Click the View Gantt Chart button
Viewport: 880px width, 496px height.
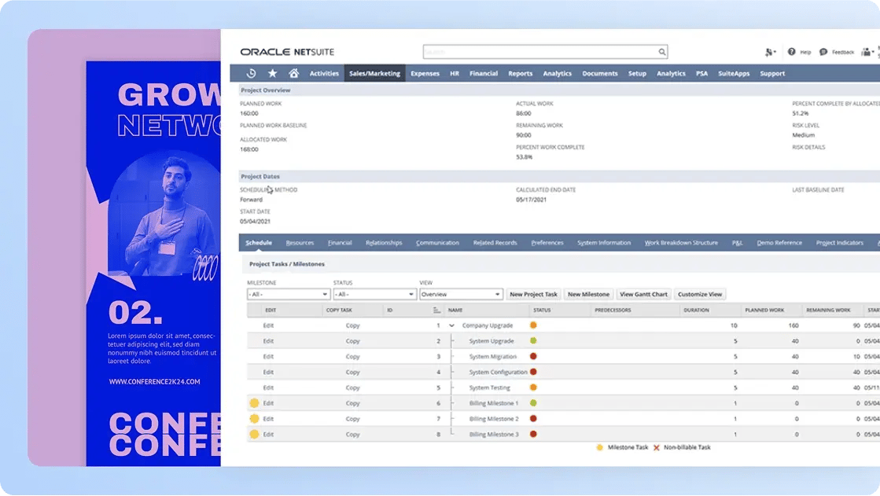click(643, 294)
